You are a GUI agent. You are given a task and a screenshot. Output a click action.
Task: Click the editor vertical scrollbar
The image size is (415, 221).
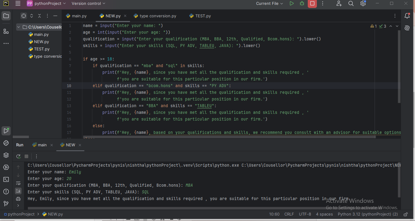[399, 67]
